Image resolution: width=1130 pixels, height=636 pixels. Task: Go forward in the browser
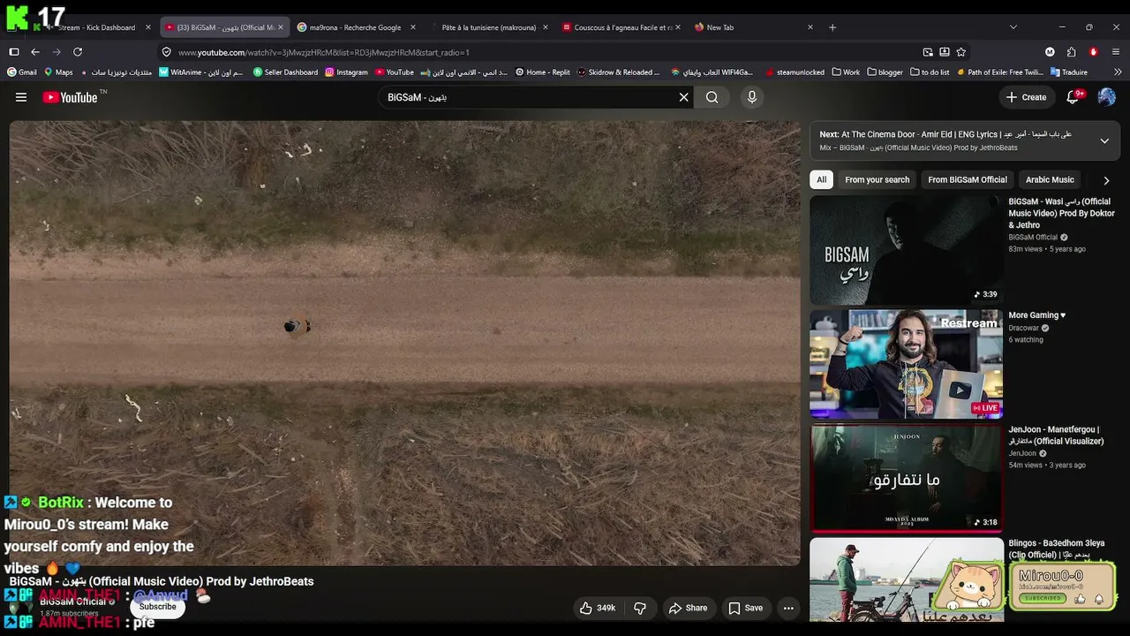coord(56,52)
